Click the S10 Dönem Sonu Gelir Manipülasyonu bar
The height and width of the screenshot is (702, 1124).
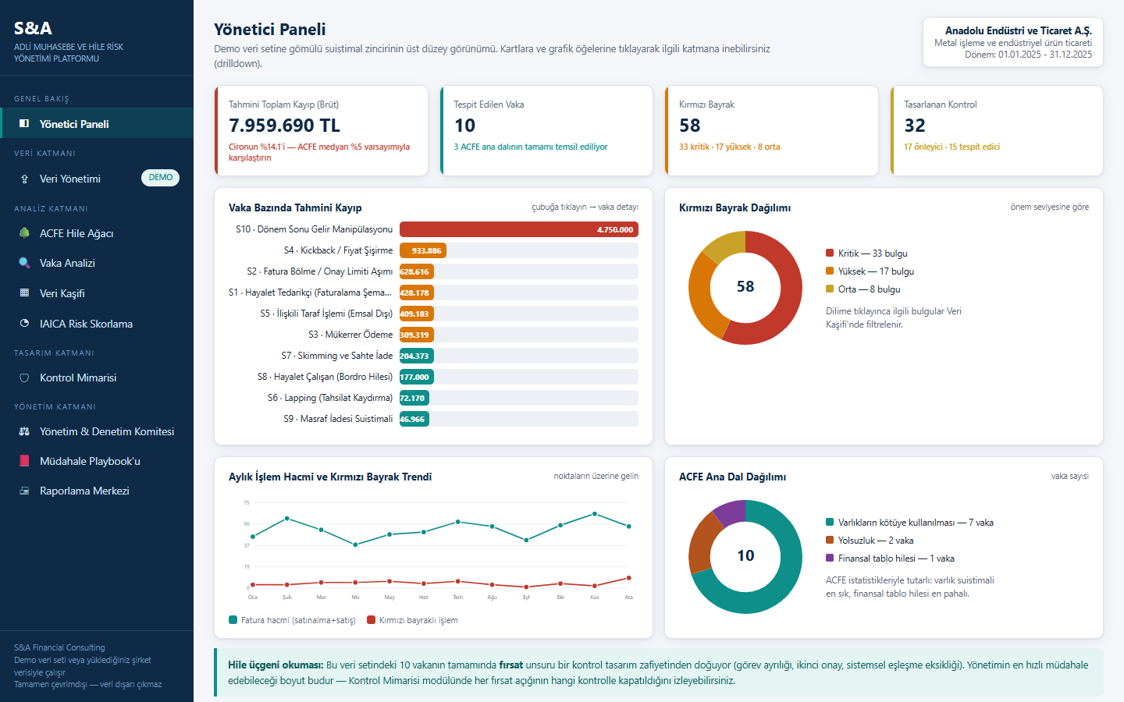[x=519, y=229]
